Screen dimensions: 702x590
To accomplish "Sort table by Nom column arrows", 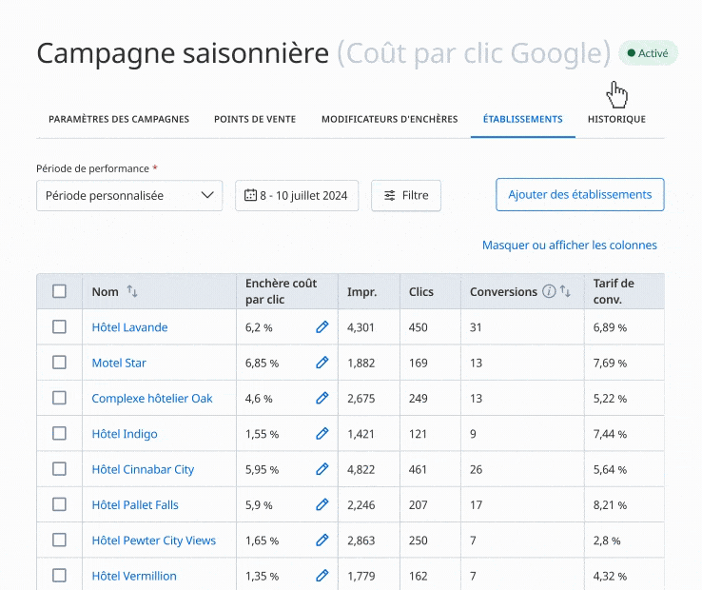I will (132, 292).
